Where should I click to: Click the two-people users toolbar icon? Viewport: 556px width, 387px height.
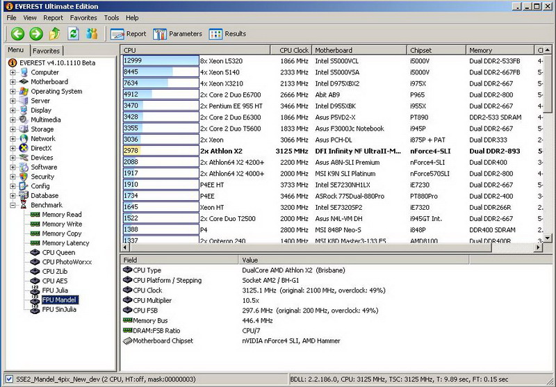pos(92,33)
